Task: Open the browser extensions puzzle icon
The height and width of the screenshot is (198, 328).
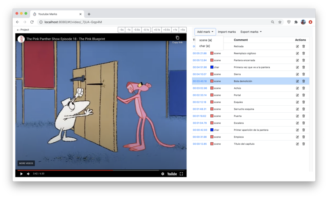Action: (x=296, y=22)
